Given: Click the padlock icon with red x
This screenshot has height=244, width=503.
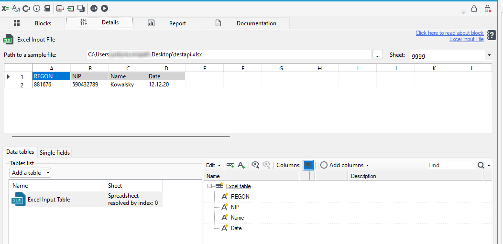Looking at the screenshot, I should pos(488,9).
